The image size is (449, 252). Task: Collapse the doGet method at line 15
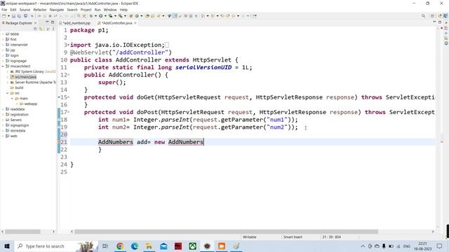(69, 97)
